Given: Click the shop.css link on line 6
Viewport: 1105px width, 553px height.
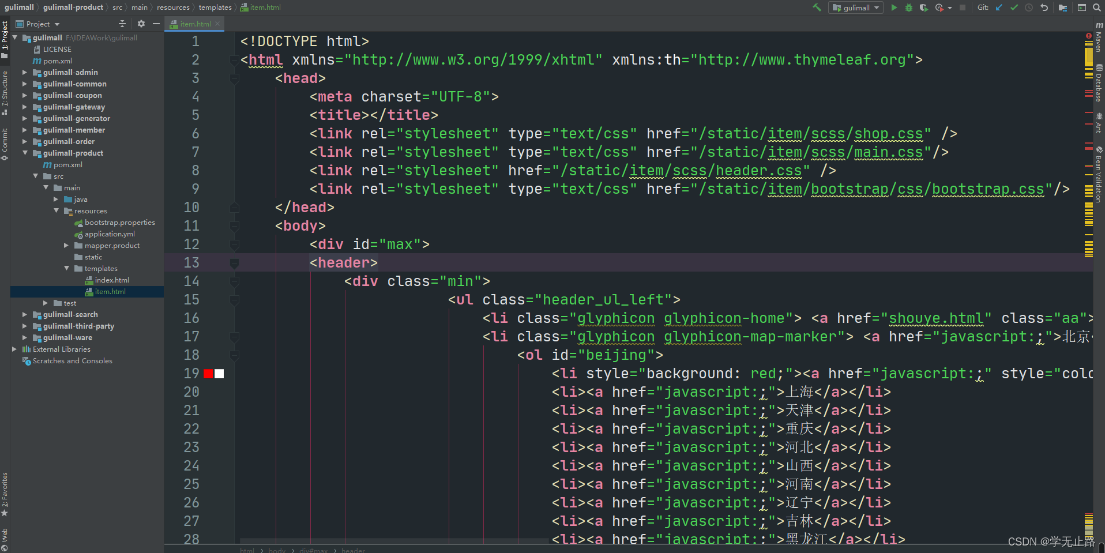Looking at the screenshot, I should coord(888,134).
